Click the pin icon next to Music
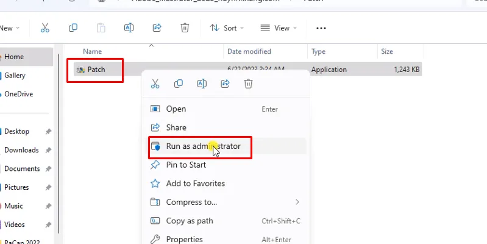Viewport: 487px width, 244px height. point(48,206)
